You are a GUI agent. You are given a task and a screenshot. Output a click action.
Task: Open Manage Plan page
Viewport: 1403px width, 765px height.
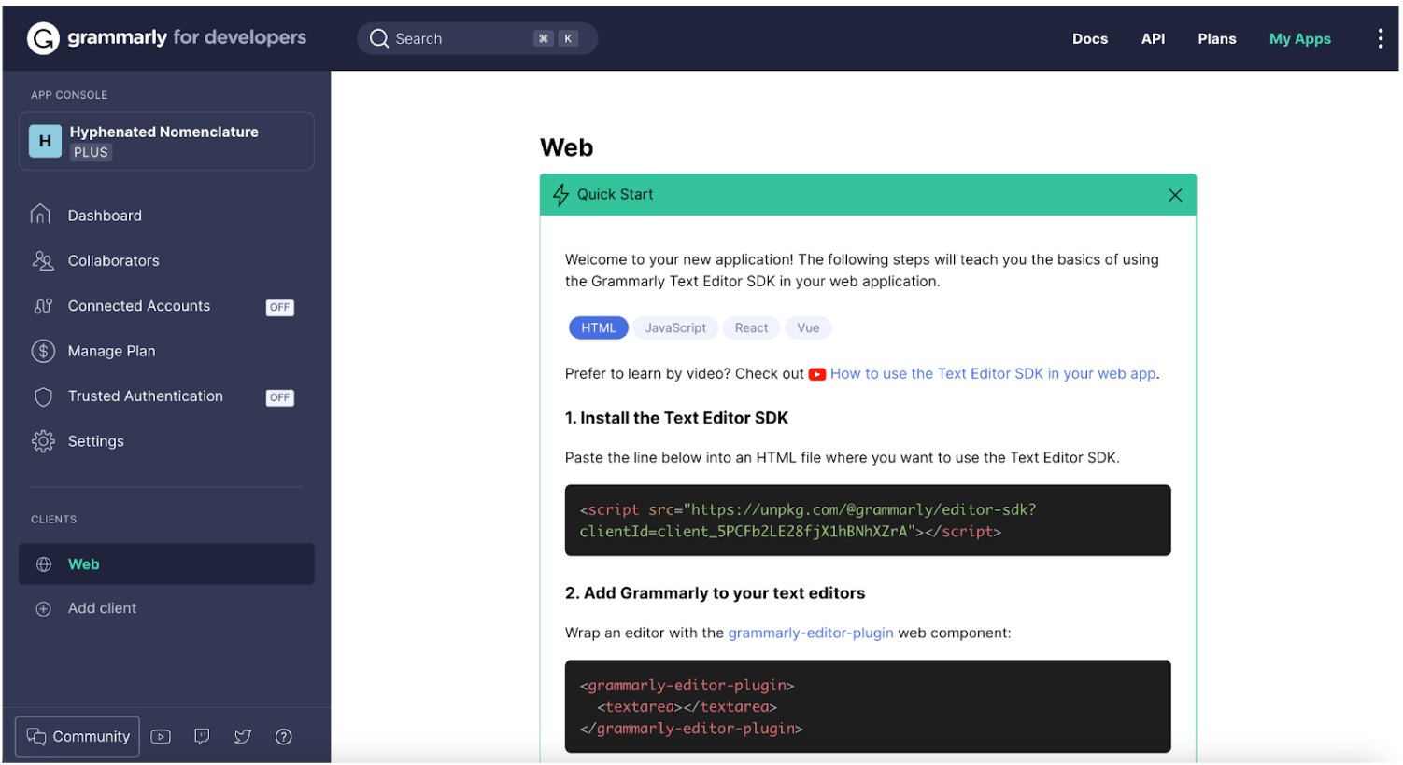pos(111,351)
